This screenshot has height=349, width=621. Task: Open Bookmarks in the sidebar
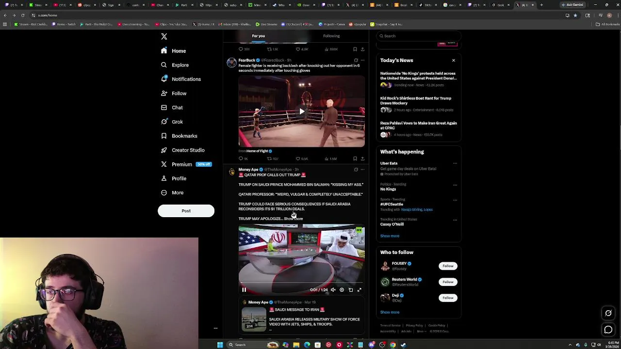[180, 136]
